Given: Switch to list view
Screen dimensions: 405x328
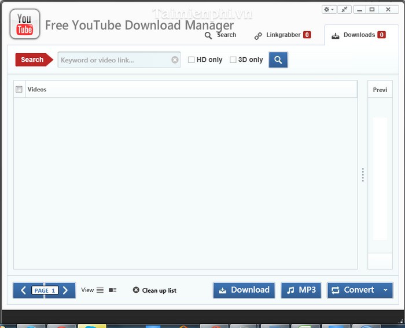Looking at the screenshot, I should tap(100, 290).
